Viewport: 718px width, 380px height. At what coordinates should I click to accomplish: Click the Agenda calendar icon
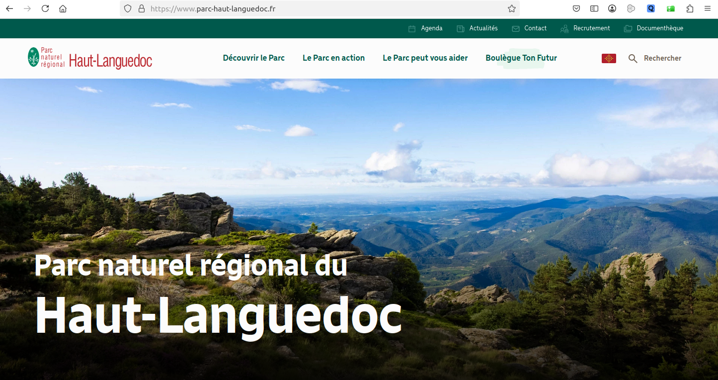tap(412, 29)
